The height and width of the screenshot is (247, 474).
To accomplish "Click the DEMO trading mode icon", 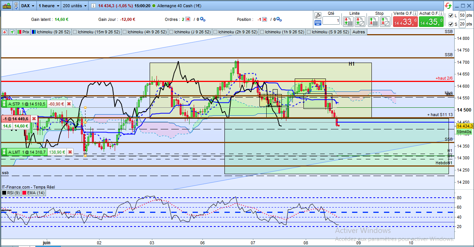I will point(7,6).
